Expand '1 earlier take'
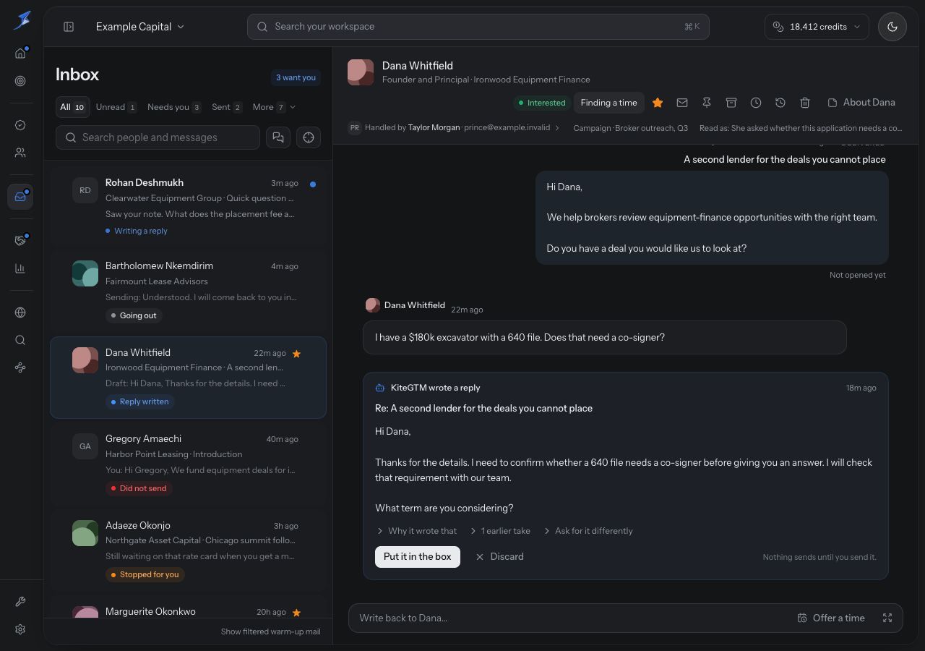The image size is (925, 651). tap(499, 531)
